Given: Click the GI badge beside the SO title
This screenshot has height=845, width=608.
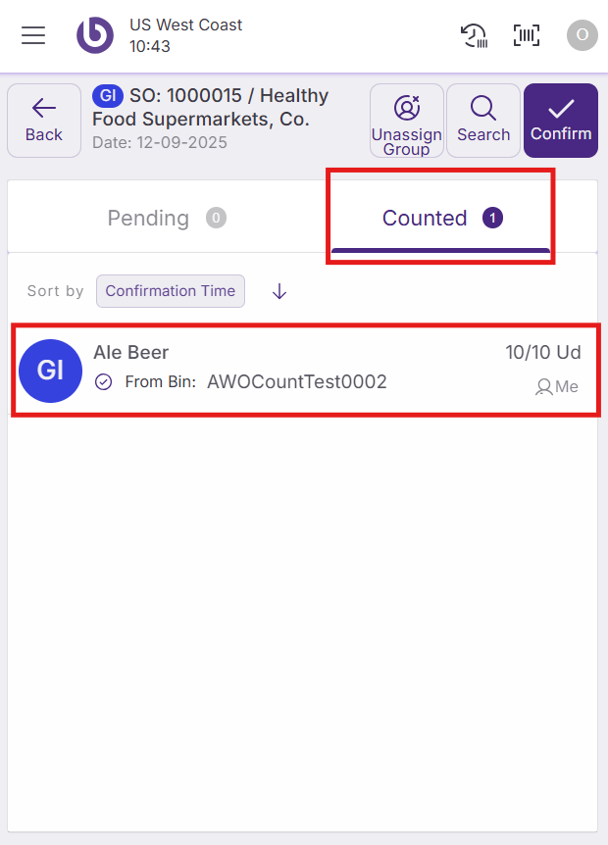Looking at the screenshot, I should point(106,96).
